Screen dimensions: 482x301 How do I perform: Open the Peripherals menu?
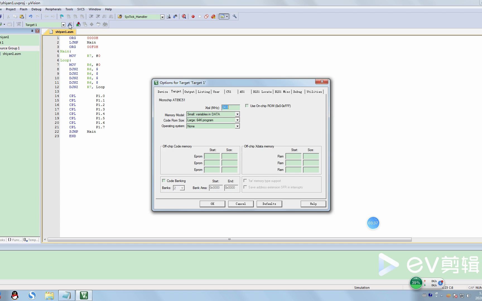point(53,9)
